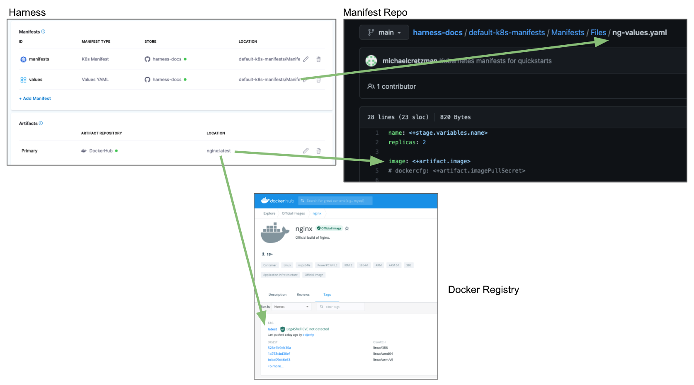This screenshot has height=385, width=694.
Task: Click the Docker Hub search field
Action: point(335,201)
